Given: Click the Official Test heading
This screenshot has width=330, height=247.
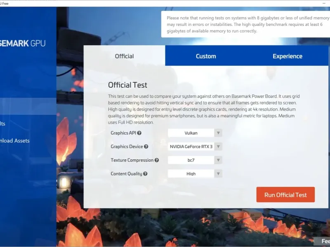Looking at the screenshot, I should (127, 85).
